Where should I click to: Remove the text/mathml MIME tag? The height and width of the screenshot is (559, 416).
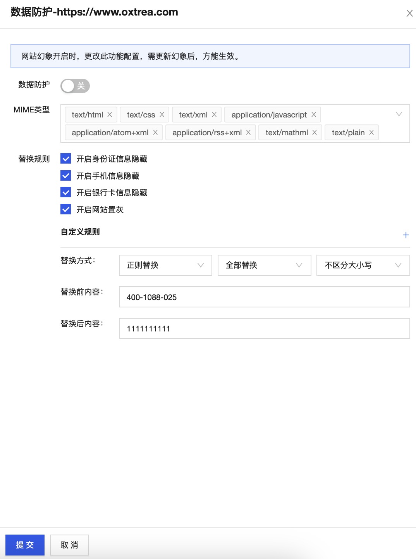tap(315, 133)
